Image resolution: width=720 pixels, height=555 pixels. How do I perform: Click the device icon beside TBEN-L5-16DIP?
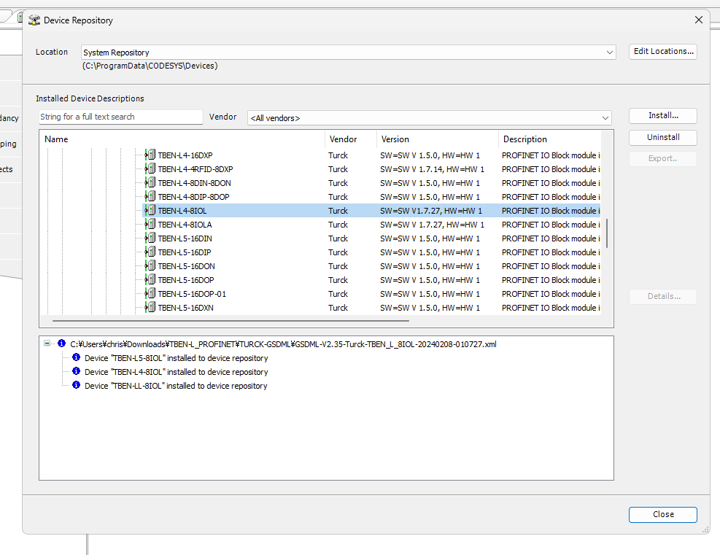pyautogui.click(x=150, y=252)
